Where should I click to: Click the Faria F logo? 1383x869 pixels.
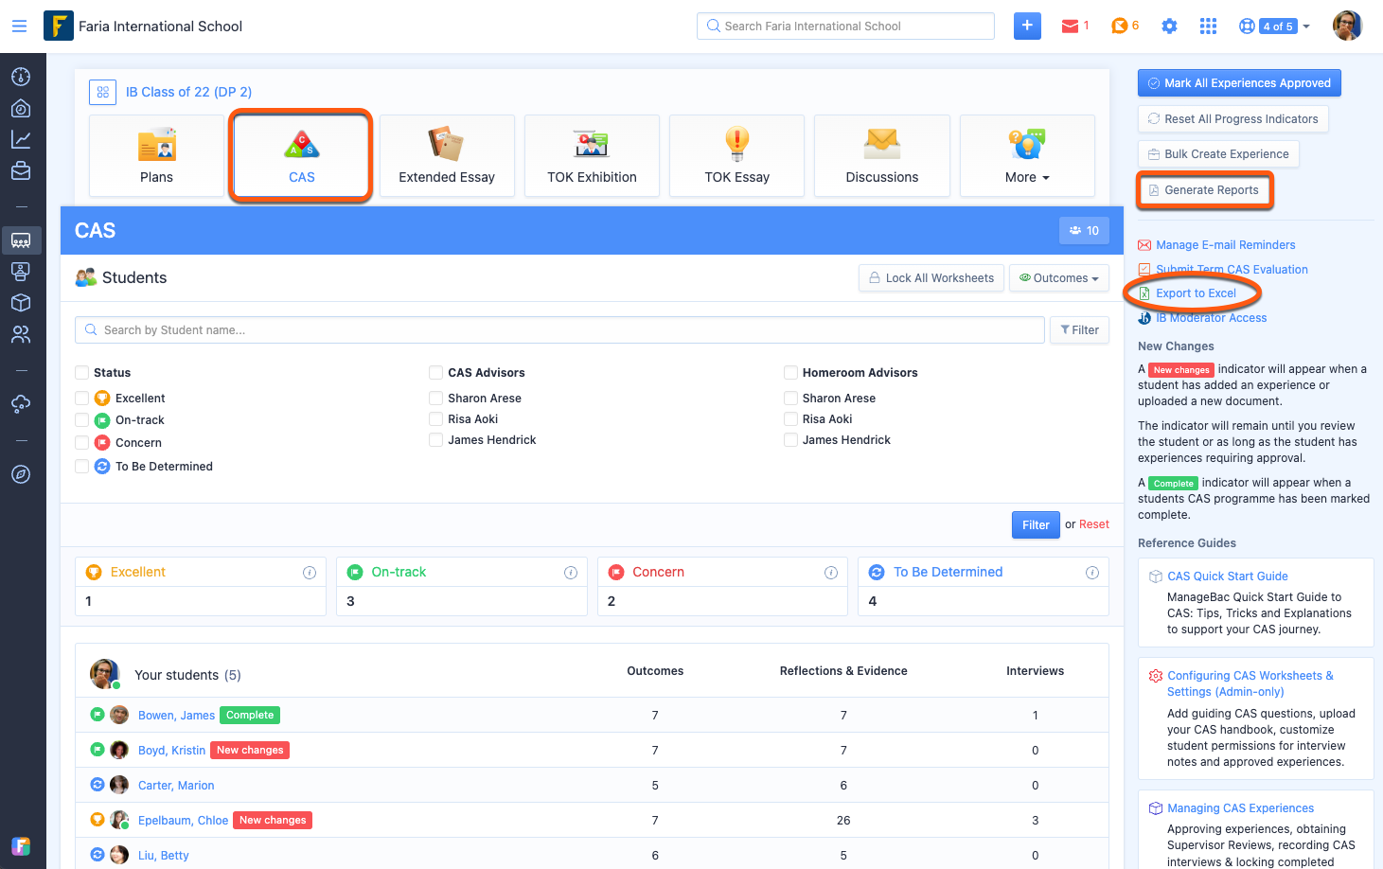point(59,26)
